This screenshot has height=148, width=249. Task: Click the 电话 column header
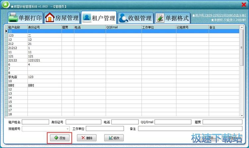click(x=90, y=27)
